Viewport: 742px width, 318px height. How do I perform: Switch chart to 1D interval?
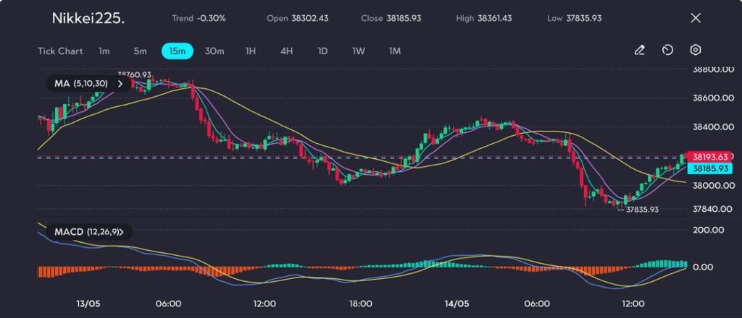coord(322,51)
